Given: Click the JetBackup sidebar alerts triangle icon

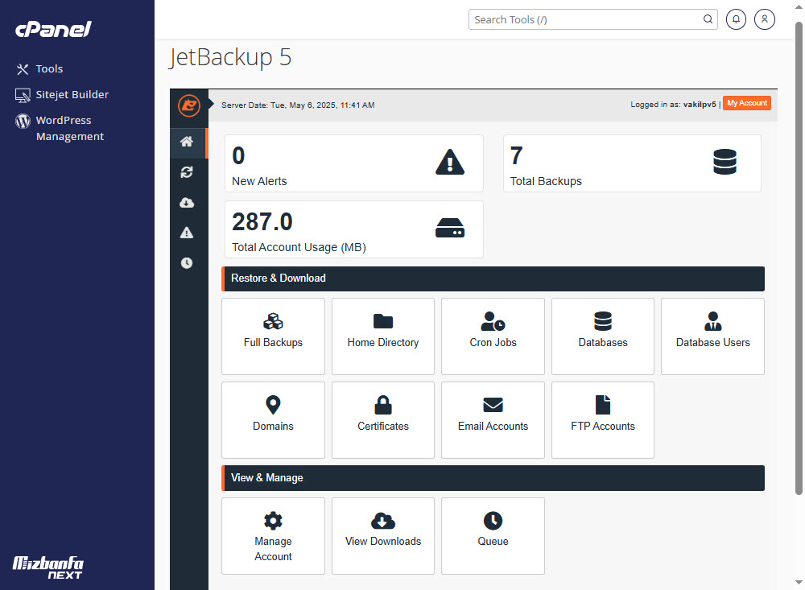Looking at the screenshot, I should pyautogui.click(x=187, y=233).
